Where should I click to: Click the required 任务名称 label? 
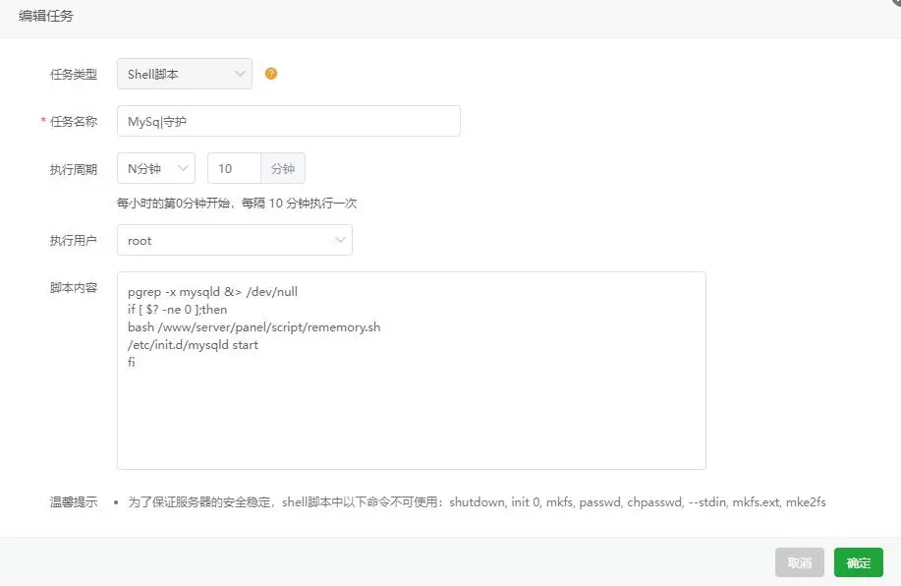pos(74,121)
